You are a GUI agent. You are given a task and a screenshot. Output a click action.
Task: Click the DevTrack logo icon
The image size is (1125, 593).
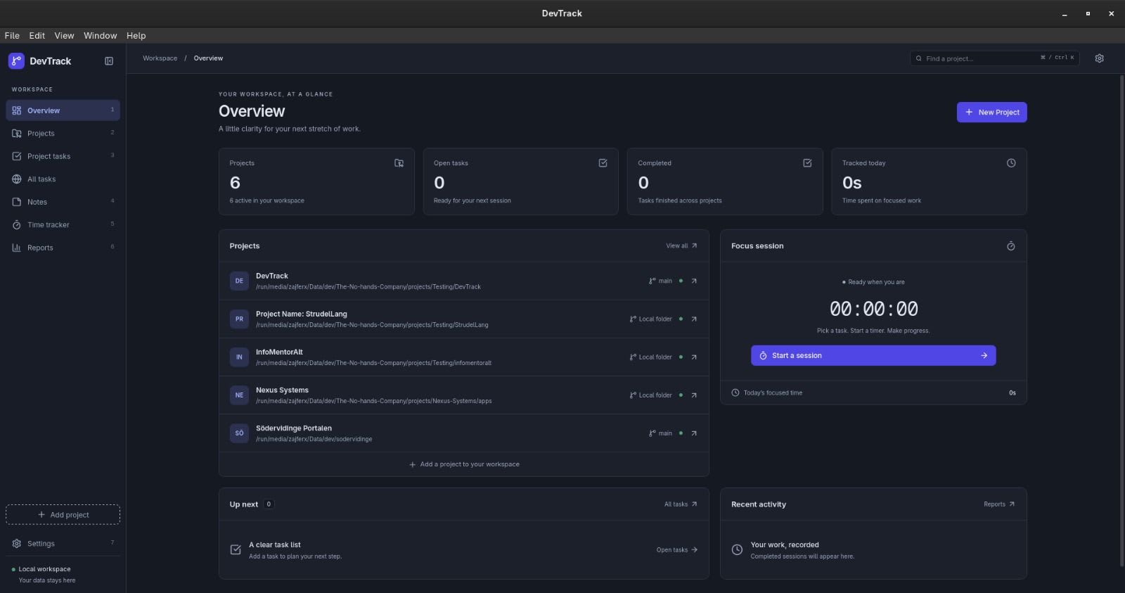pos(16,61)
